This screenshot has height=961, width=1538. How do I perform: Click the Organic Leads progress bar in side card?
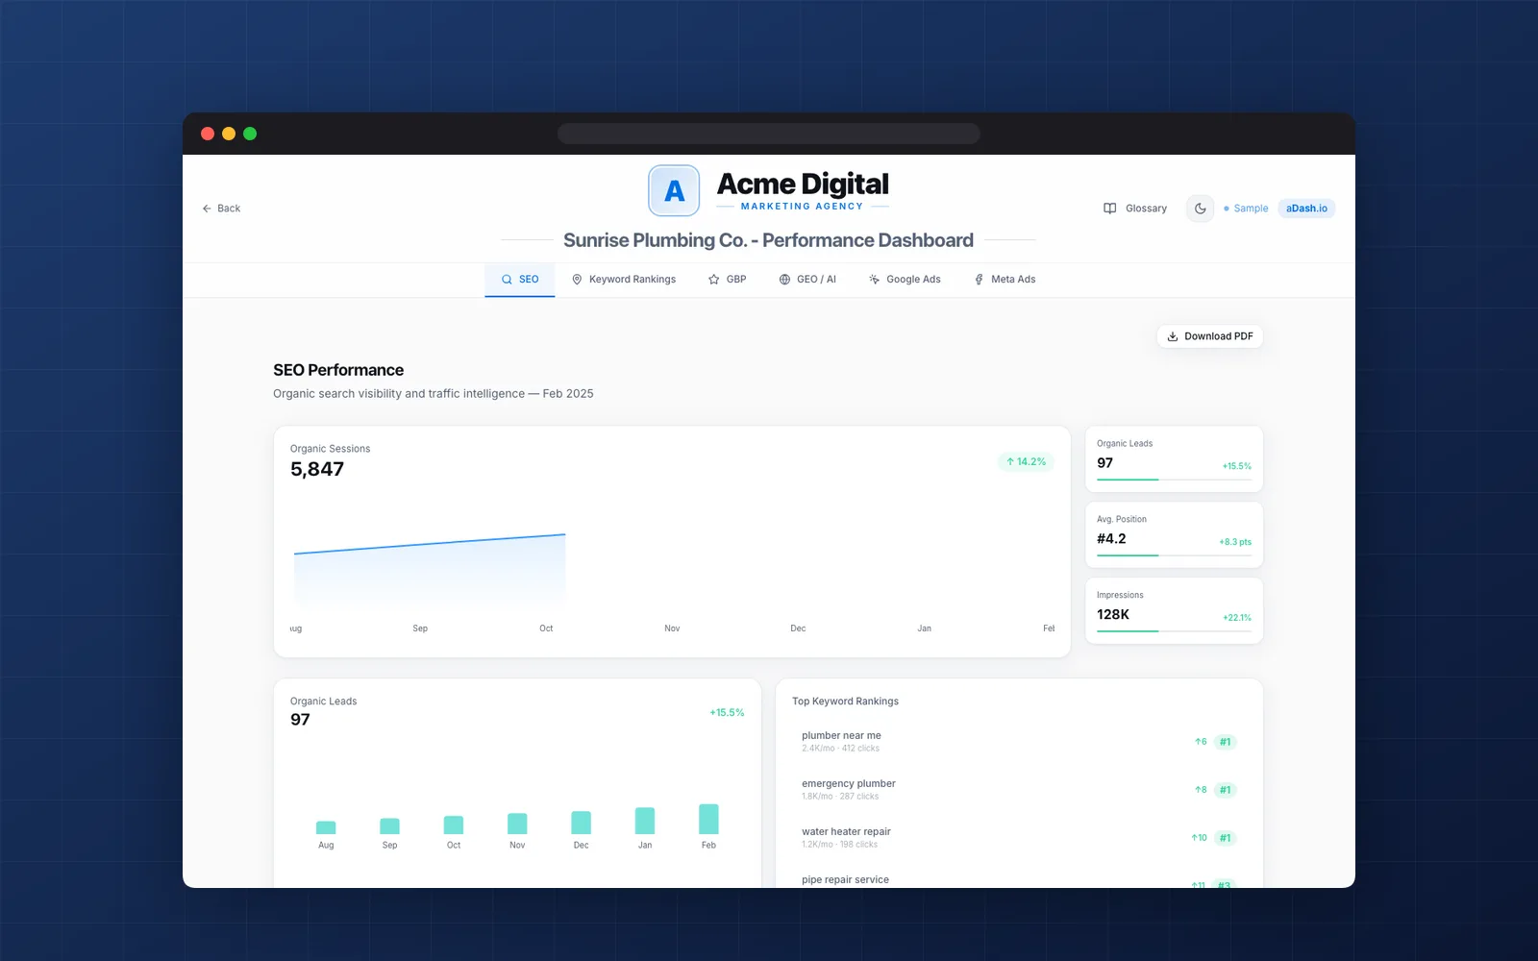[1174, 479]
